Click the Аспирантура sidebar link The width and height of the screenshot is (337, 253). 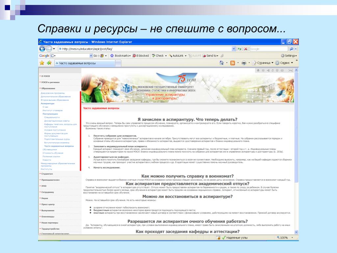[x=47, y=103]
